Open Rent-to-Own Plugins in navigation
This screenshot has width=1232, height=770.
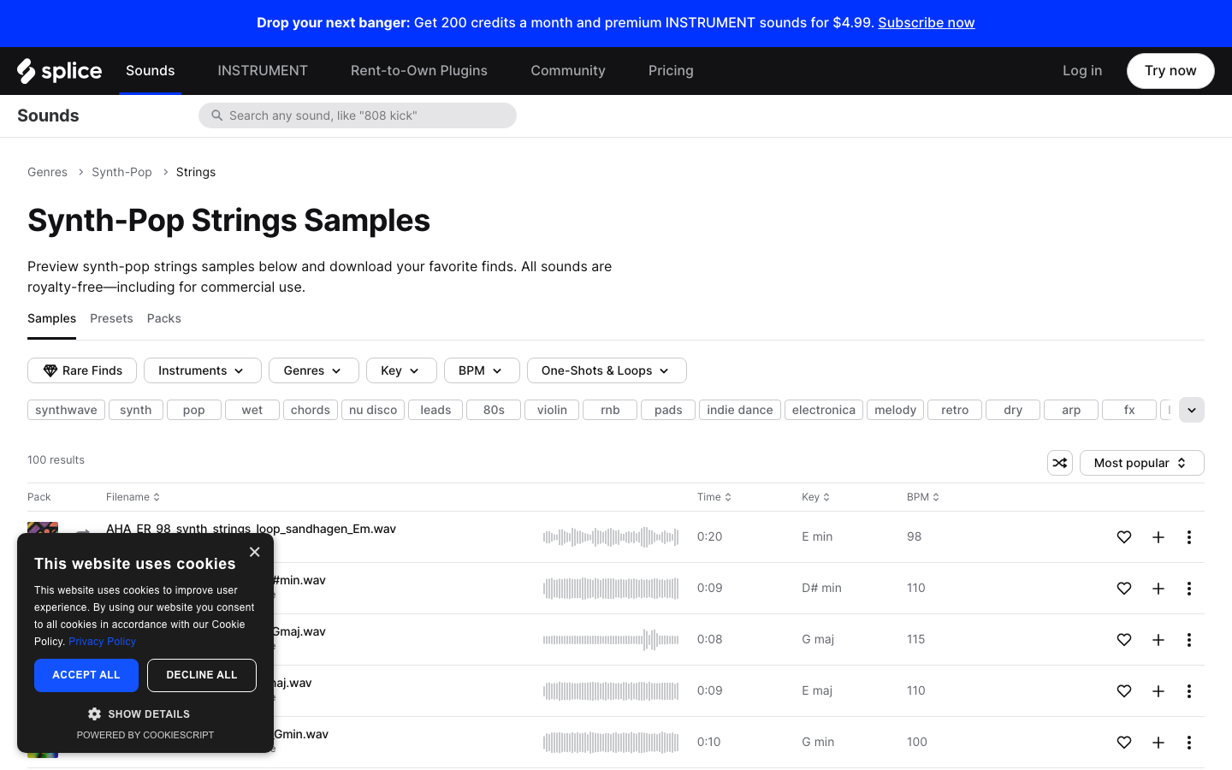tap(419, 71)
